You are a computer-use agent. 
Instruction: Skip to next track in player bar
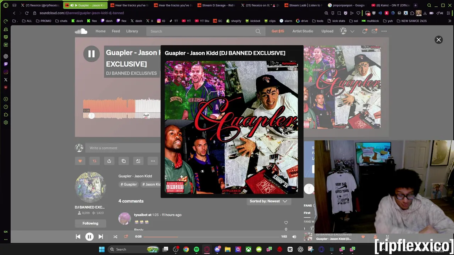coord(101,237)
